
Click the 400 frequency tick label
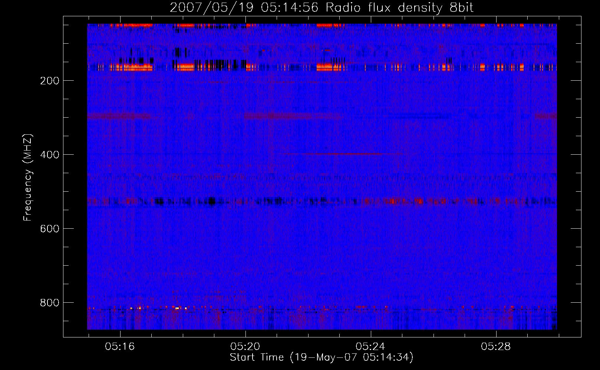pos(50,155)
